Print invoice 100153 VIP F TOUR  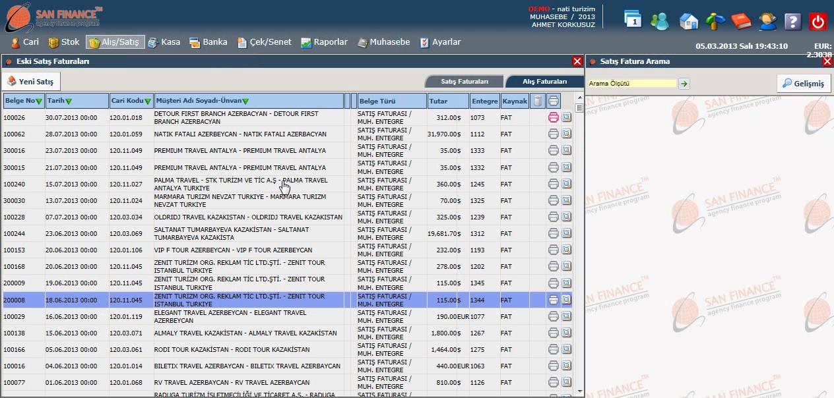554,250
